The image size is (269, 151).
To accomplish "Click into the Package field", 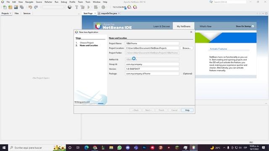I will point(152,74).
